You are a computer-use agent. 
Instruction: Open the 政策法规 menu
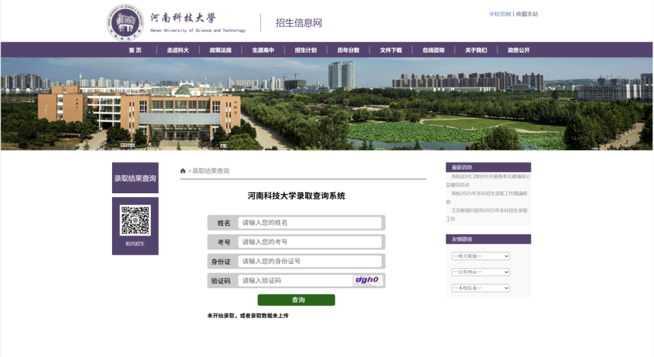point(220,50)
